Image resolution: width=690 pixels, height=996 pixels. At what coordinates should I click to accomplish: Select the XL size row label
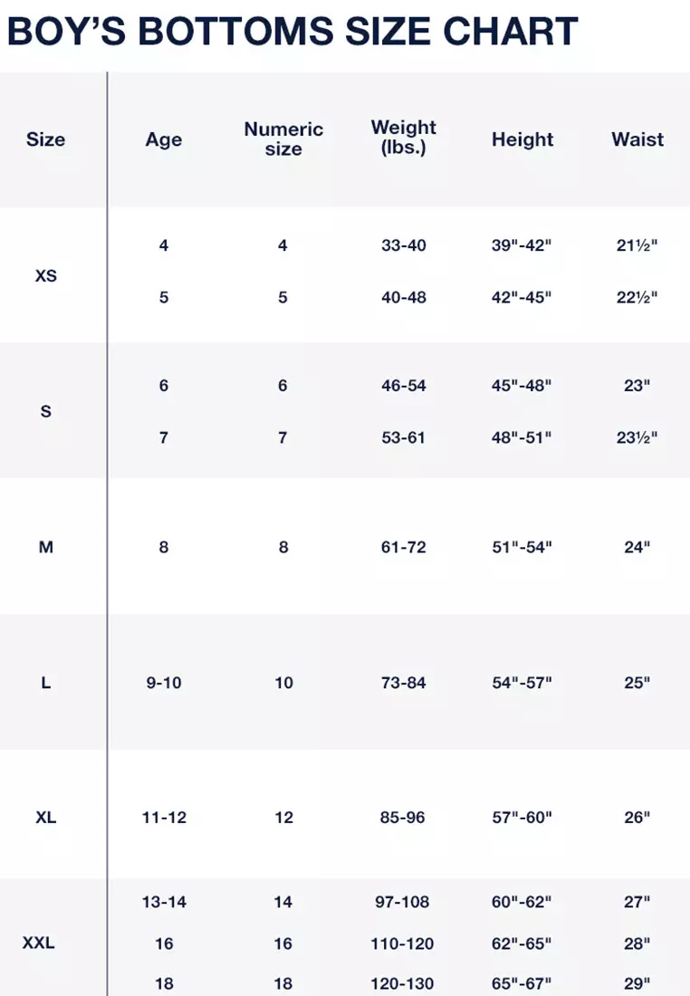tap(45, 818)
